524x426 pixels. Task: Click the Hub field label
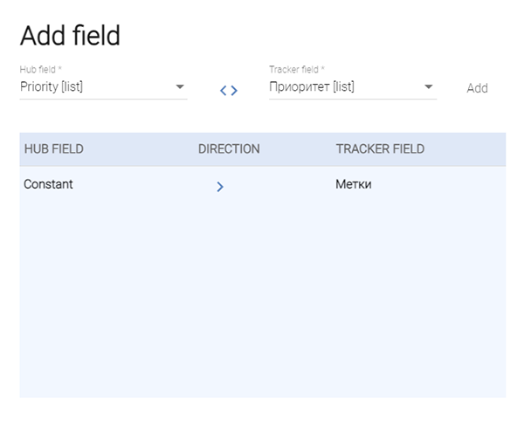pyautogui.click(x=41, y=69)
